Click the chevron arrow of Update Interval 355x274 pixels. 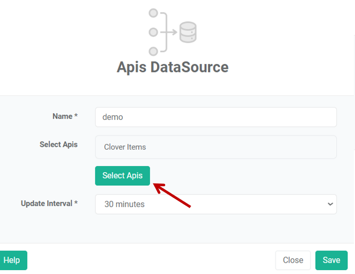pyautogui.click(x=330, y=204)
